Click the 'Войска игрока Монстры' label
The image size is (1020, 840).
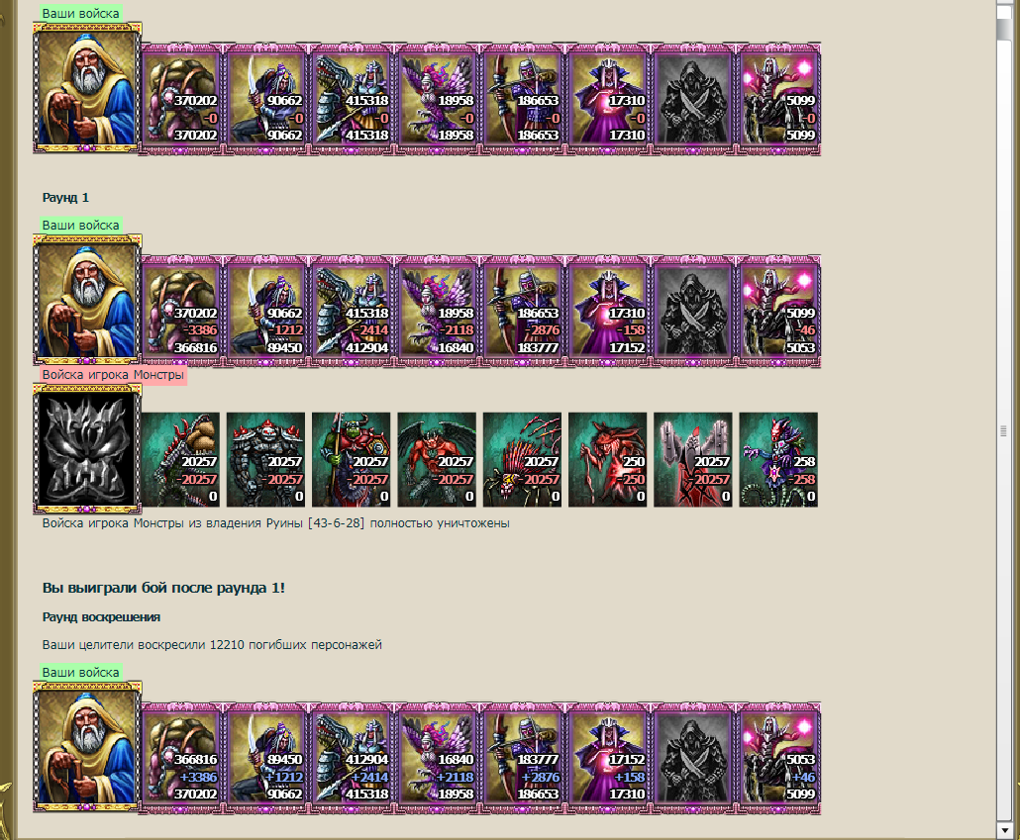113,375
